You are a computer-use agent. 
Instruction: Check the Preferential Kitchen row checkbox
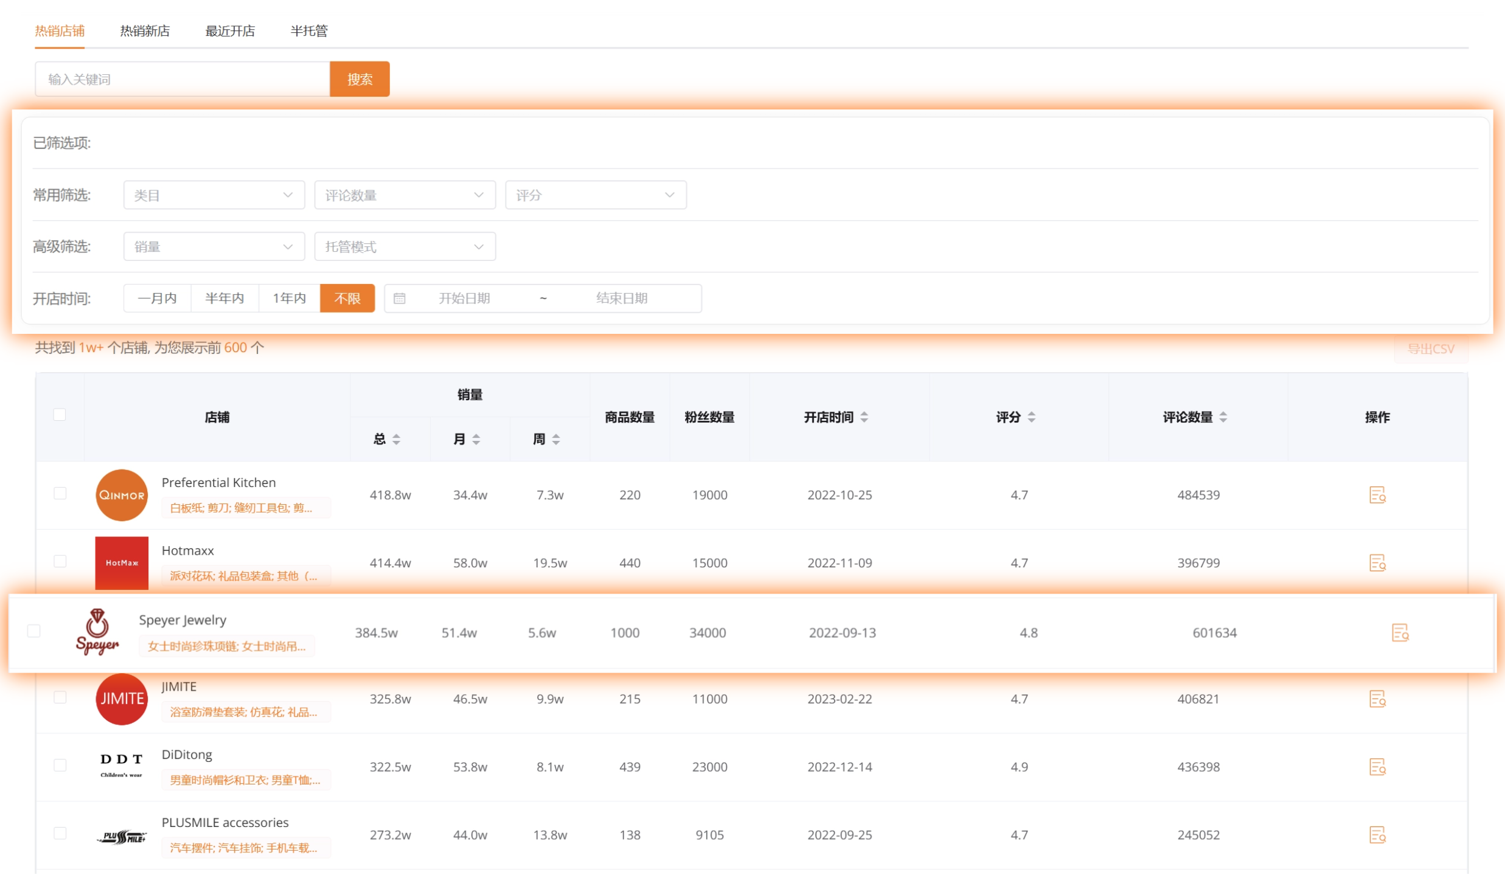coord(60,493)
